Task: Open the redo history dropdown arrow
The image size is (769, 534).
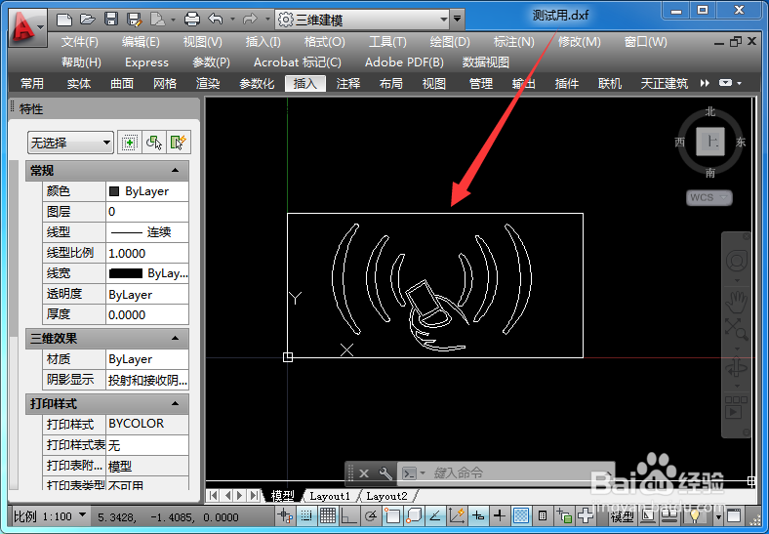Action: click(267, 20)
